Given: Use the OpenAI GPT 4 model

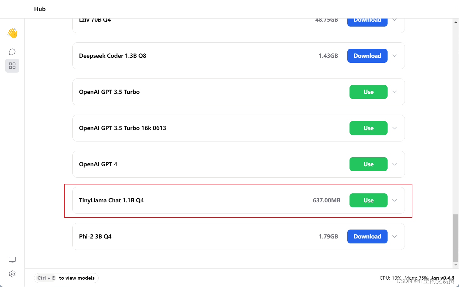Looking at the screenshot, I should point(368,164).
